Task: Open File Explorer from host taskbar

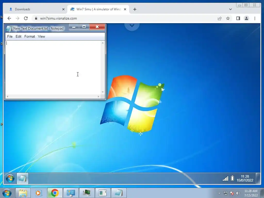Action: pos(23,193)
